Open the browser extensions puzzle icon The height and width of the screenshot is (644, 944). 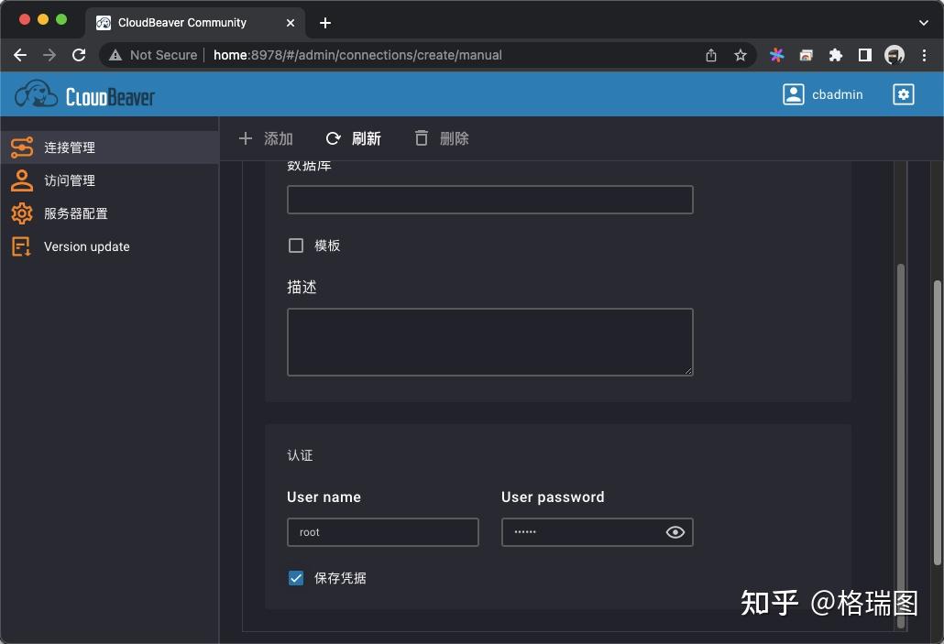point(836,55)
